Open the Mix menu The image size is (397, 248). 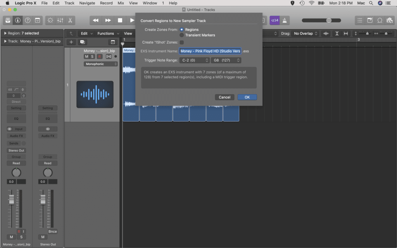[121, 3]
